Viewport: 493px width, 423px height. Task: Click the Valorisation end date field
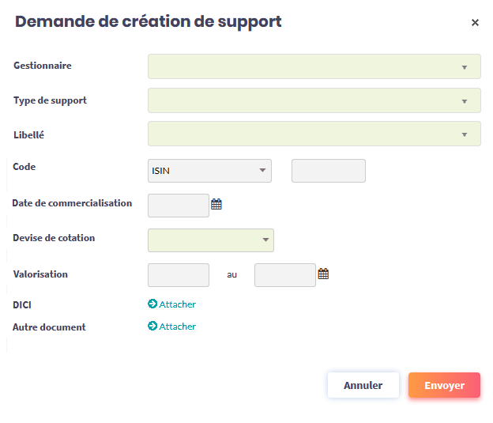tap(284, 275)
